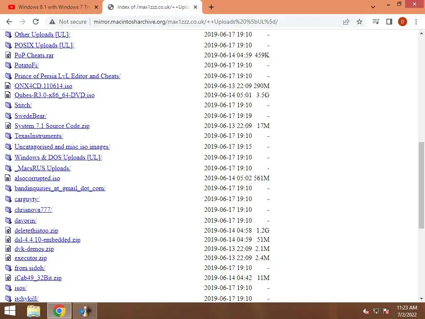Open File Explorer from the taskbar

tap(34, 311)
